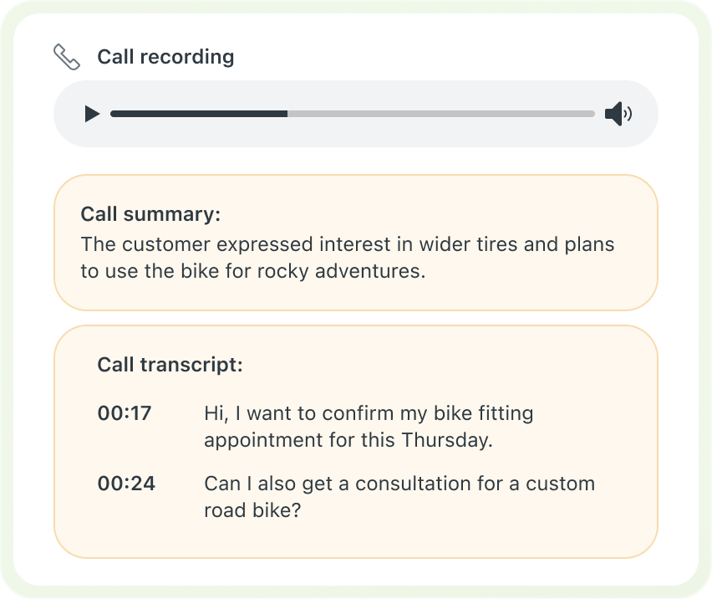This screenshot has height=599, width=712.
Task: Click the triangular play icon
Action: click(x=92, y=114)
